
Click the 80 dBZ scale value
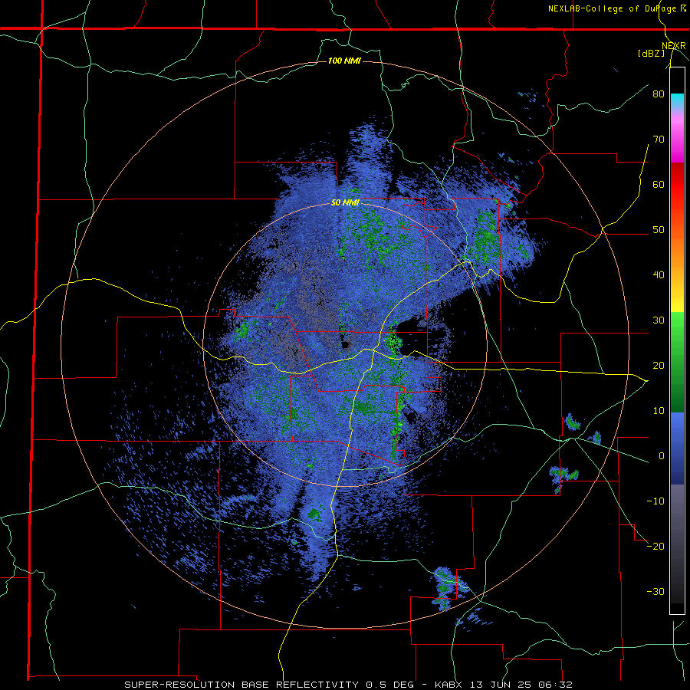click(x=659, y=94)
